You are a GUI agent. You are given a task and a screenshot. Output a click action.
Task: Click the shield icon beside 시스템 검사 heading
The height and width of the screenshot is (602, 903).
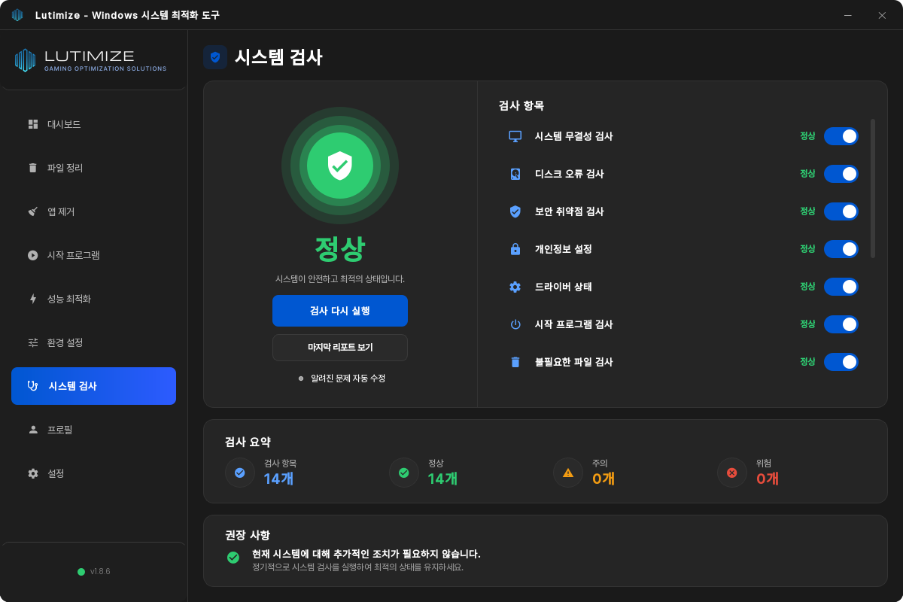215,57
